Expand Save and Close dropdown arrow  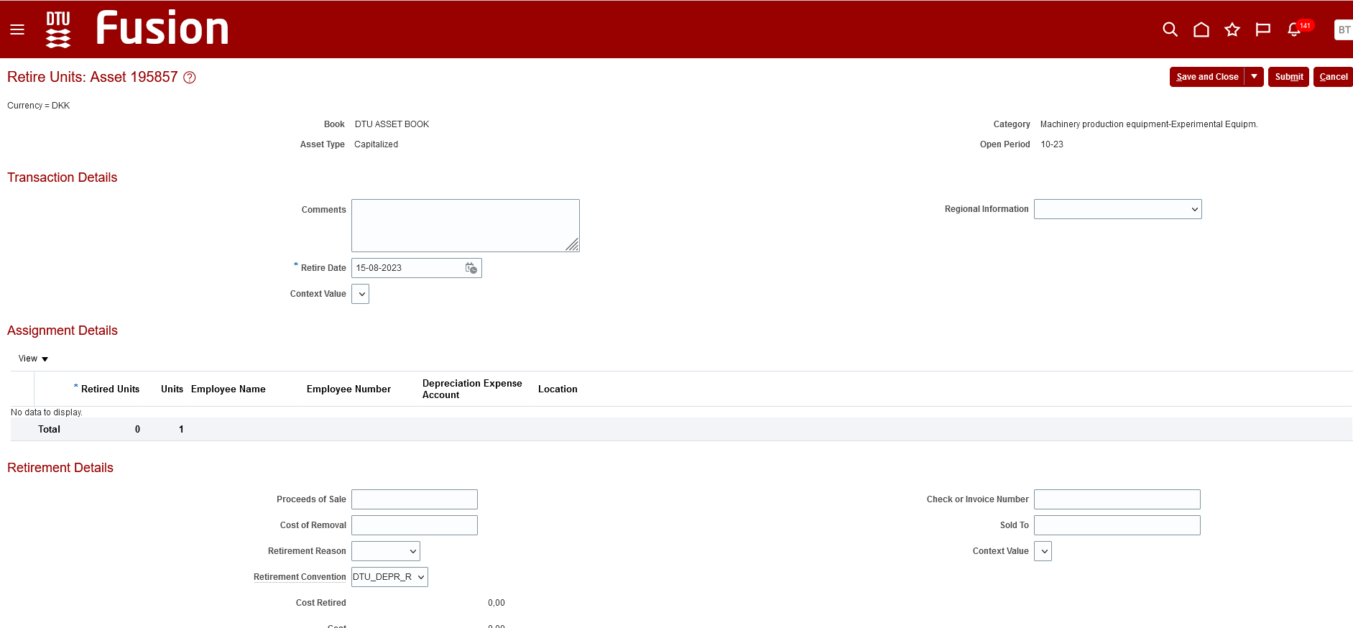tap(1254, 77)
